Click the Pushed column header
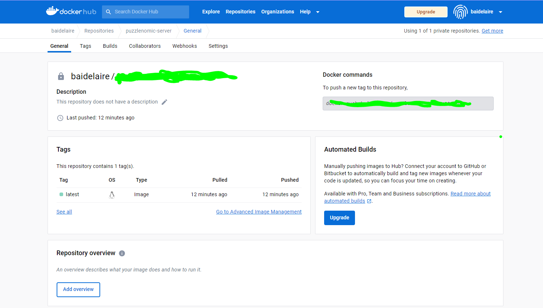This screenshot has height=308, width=543. tap(290, 180)
